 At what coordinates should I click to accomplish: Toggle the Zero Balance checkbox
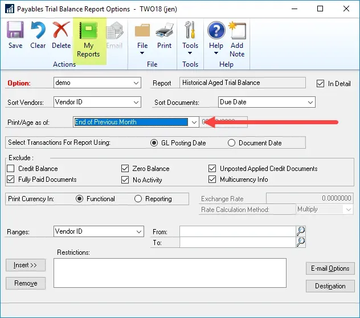(x=125, y=169)
